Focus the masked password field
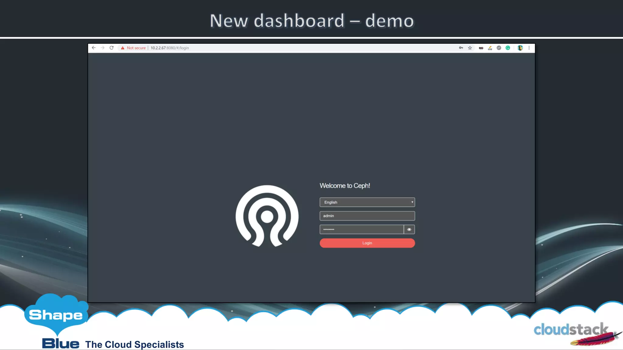 click(361, 229)
